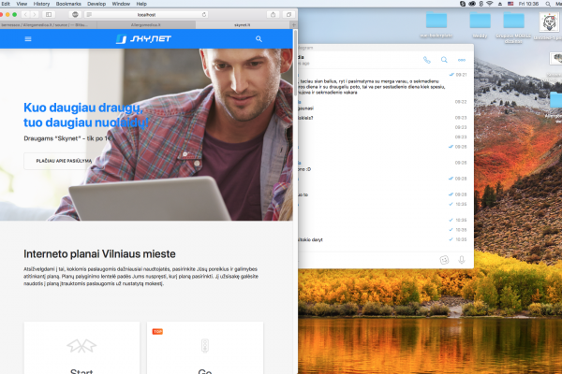Image resolution: width=562 pixels, height=374 pixels.
Task: Open the Telegram emoji picker
Action: tap(444, 260)
